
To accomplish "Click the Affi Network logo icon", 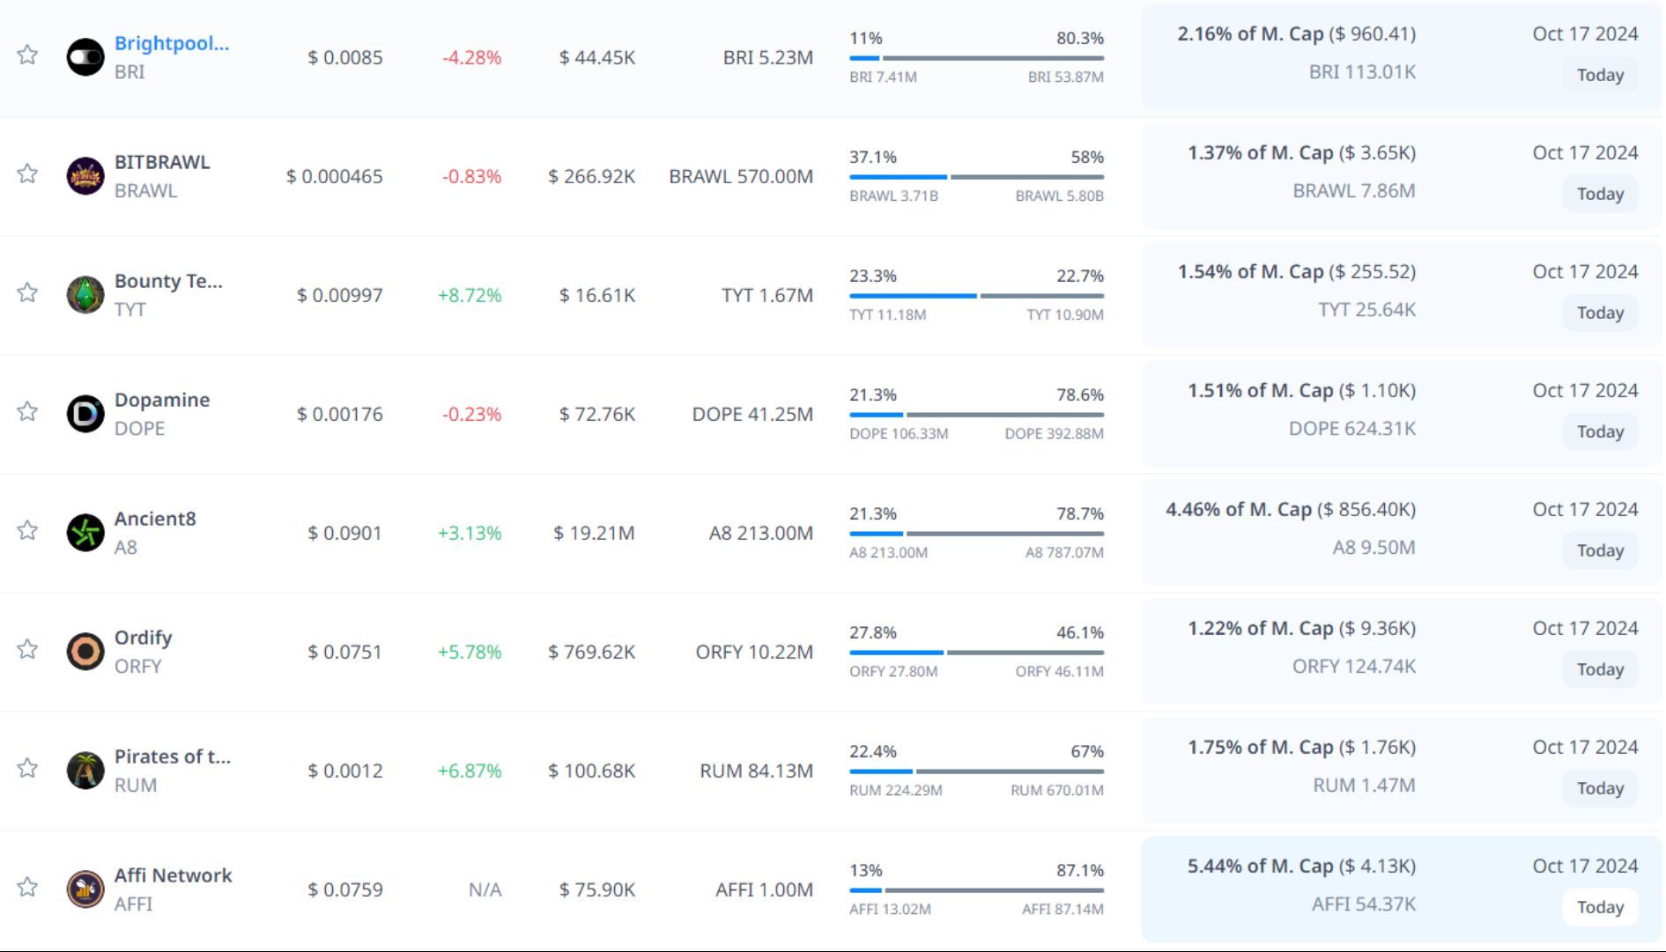I will tap(85, 889).
